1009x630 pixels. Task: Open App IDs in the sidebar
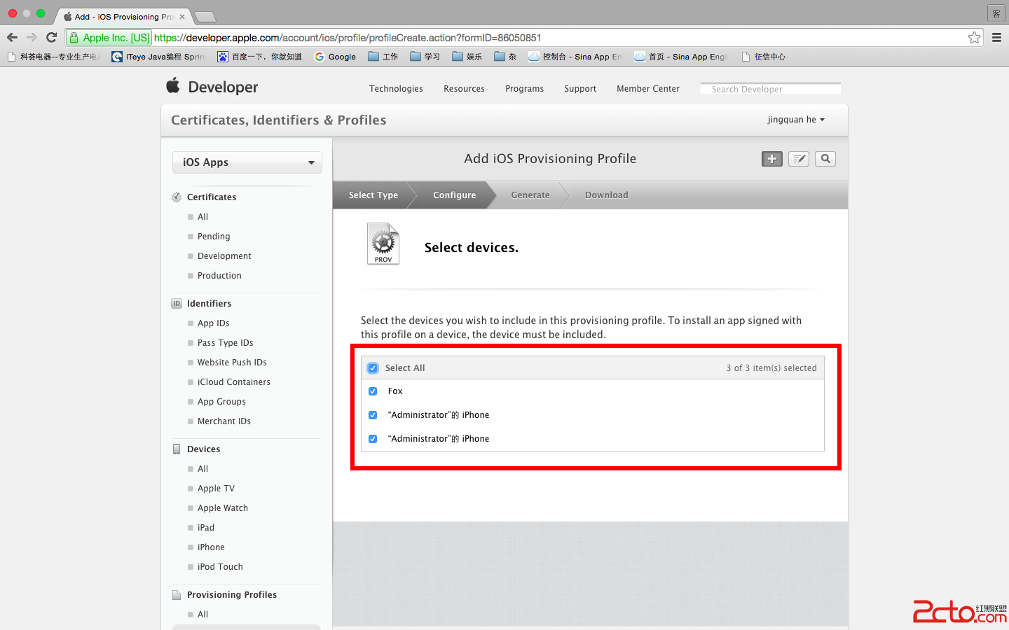coord(213,323)
